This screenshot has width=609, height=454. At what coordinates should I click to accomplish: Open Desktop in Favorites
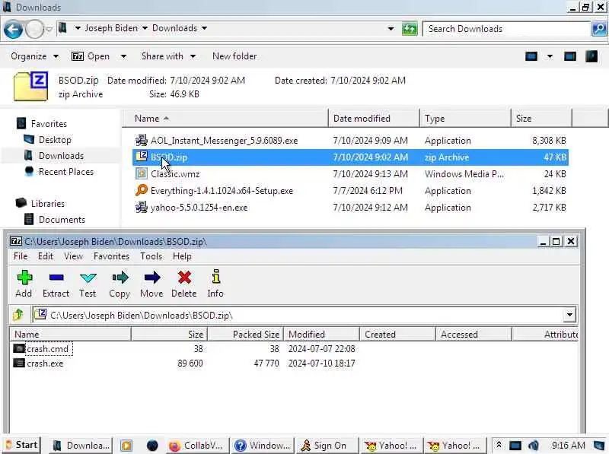(55, 140)
